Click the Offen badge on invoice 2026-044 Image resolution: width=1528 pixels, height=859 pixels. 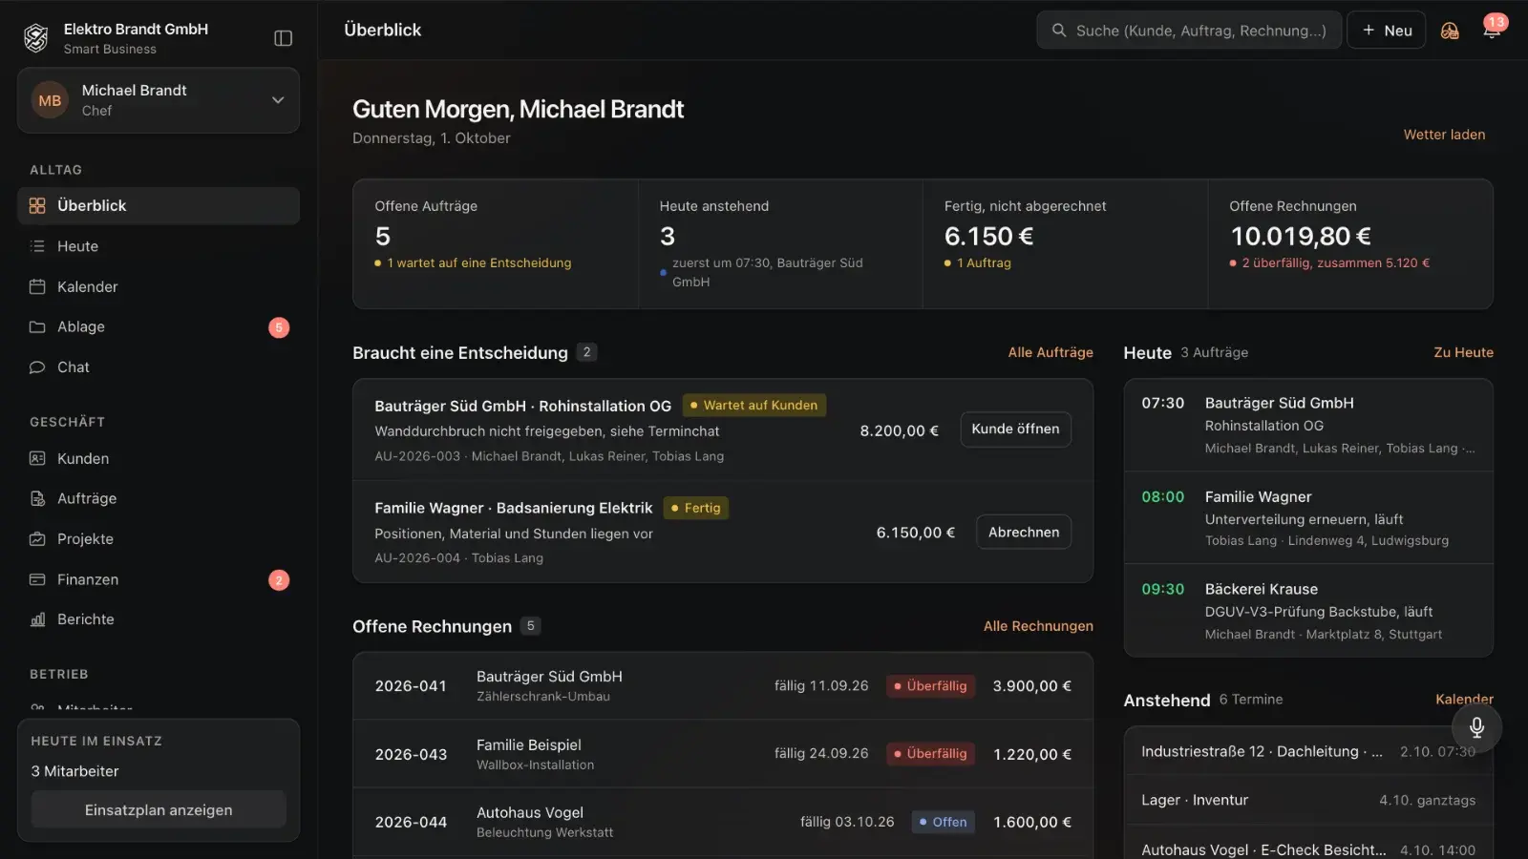(943, 822)
